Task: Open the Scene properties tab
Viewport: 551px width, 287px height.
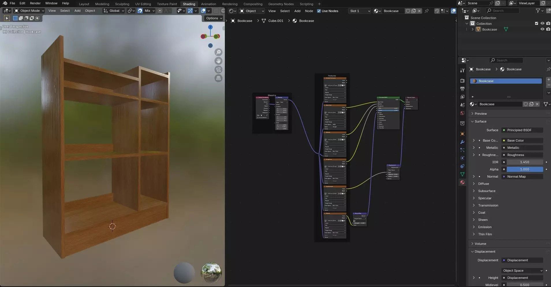Action: (x=462, y=105)
